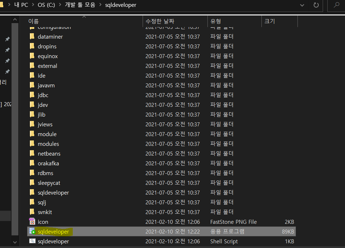Click the 내 PC breadcrumb
345x248 pixels.
coord(21,5)
